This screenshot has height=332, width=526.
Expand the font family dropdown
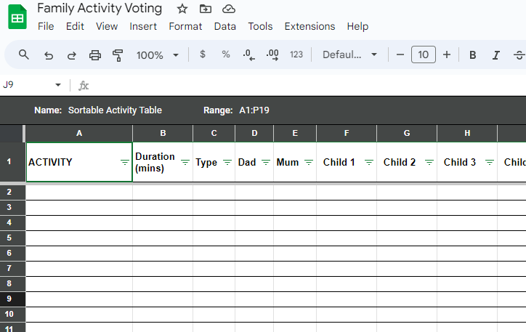350,54
